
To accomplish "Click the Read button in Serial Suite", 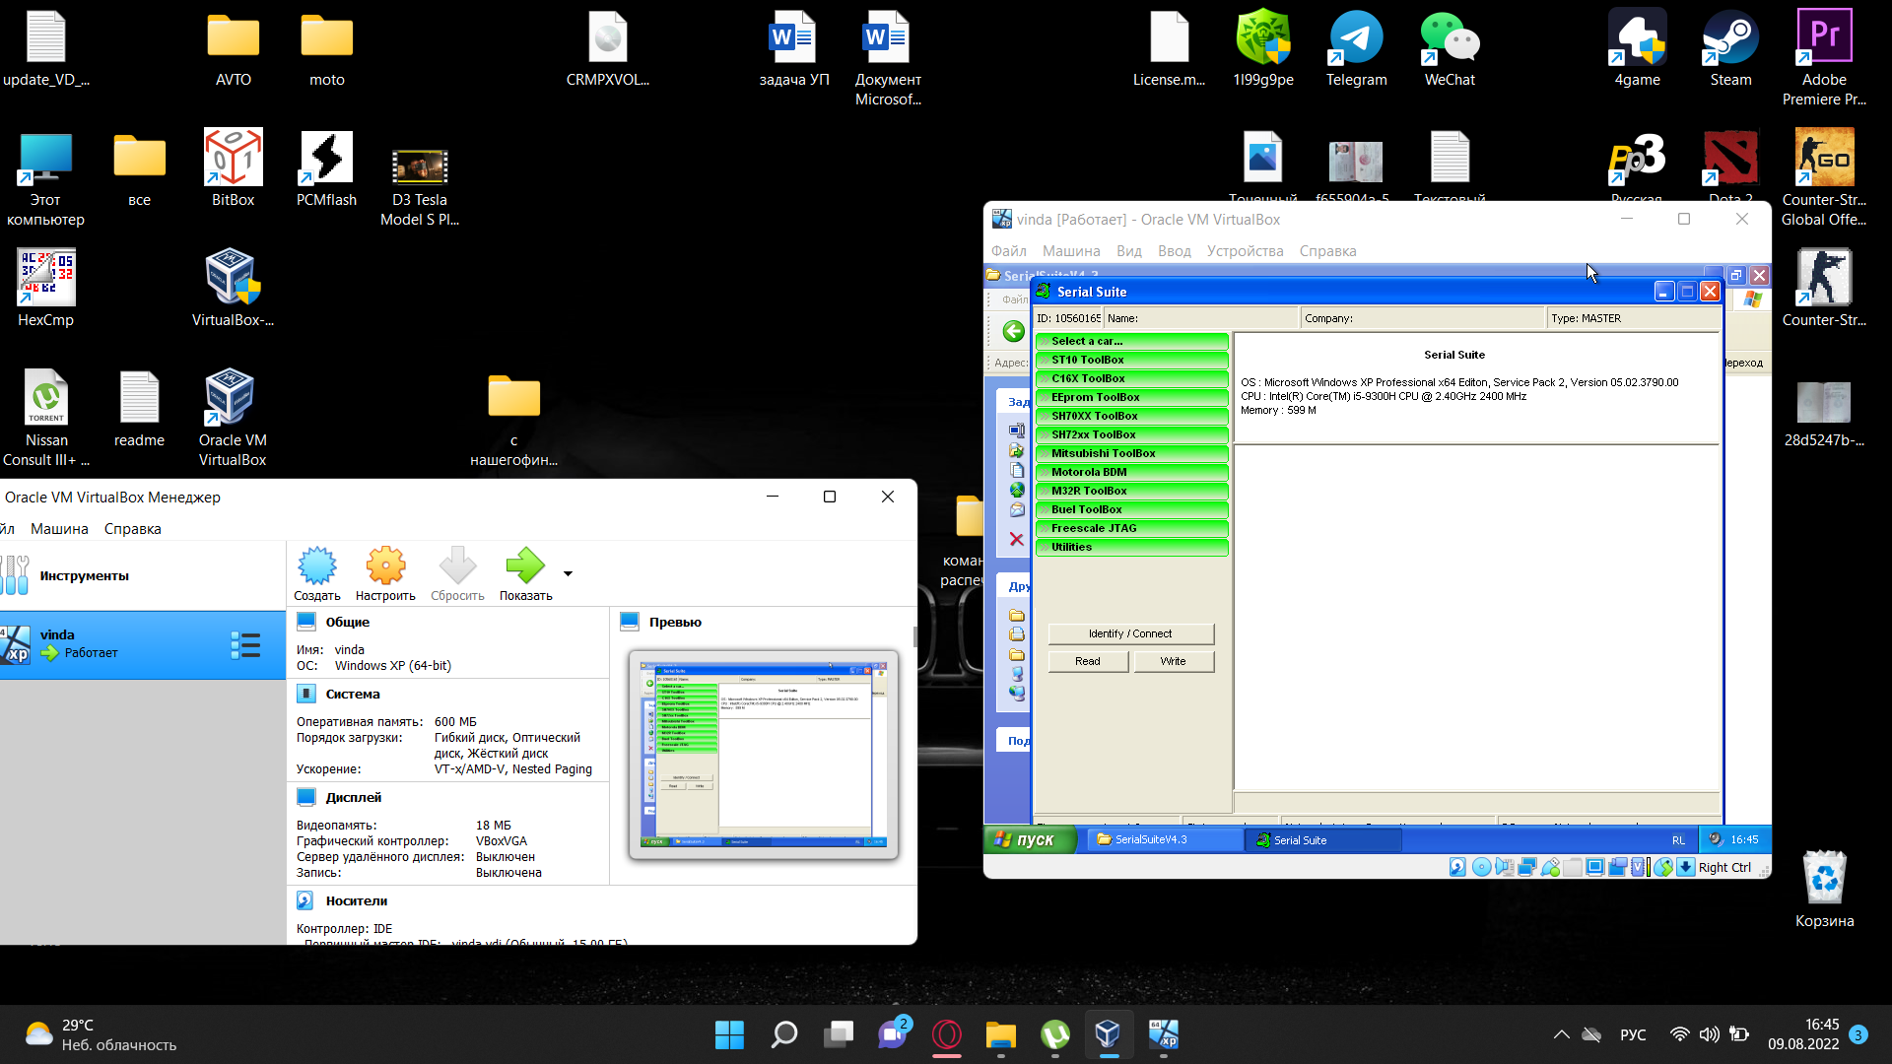I will point(1088,661).
